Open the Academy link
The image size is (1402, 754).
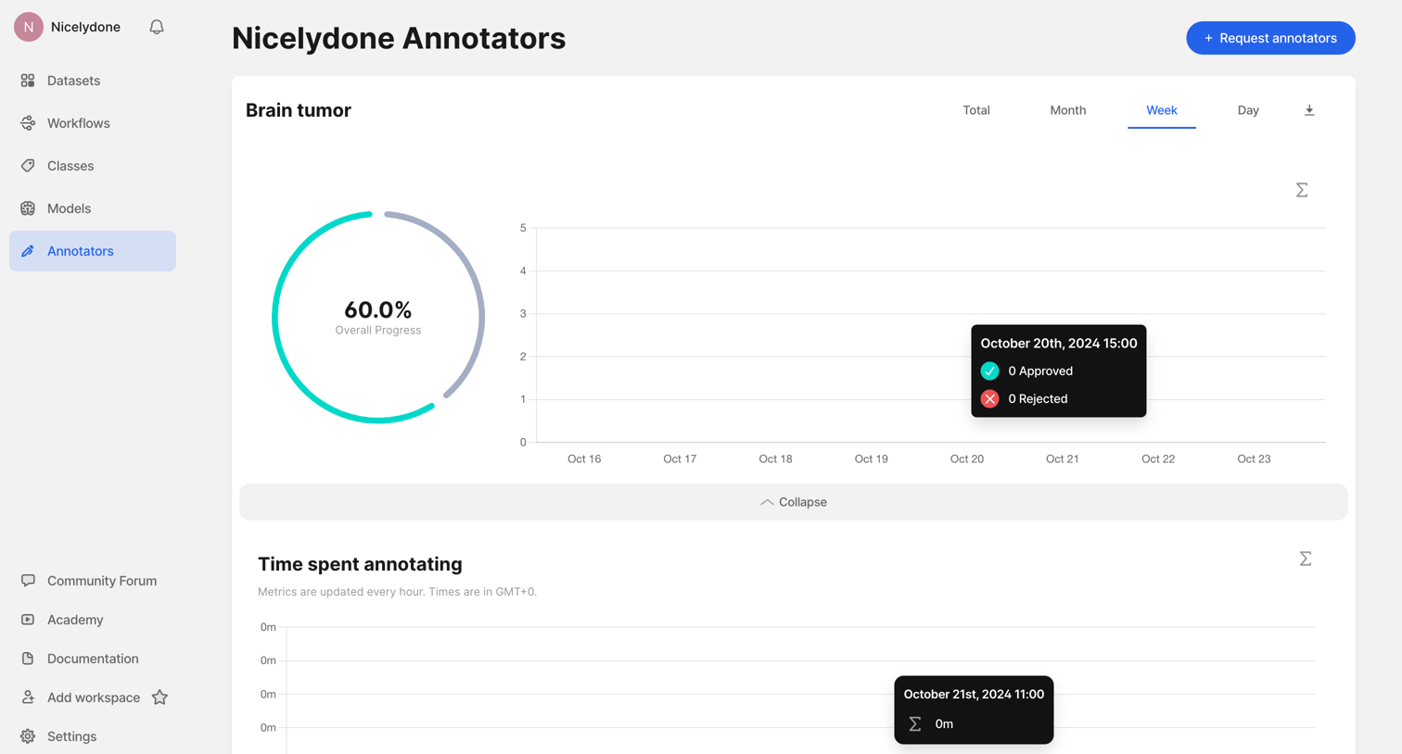pyautogui.click(x=75, y=620)
